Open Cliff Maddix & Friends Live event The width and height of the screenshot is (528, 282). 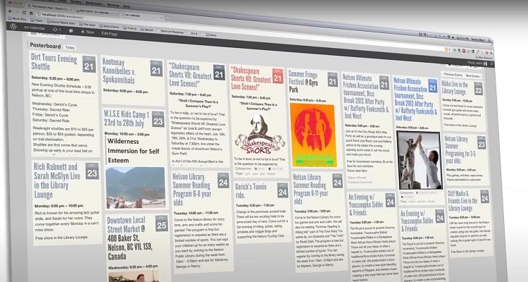click(463, 201)
